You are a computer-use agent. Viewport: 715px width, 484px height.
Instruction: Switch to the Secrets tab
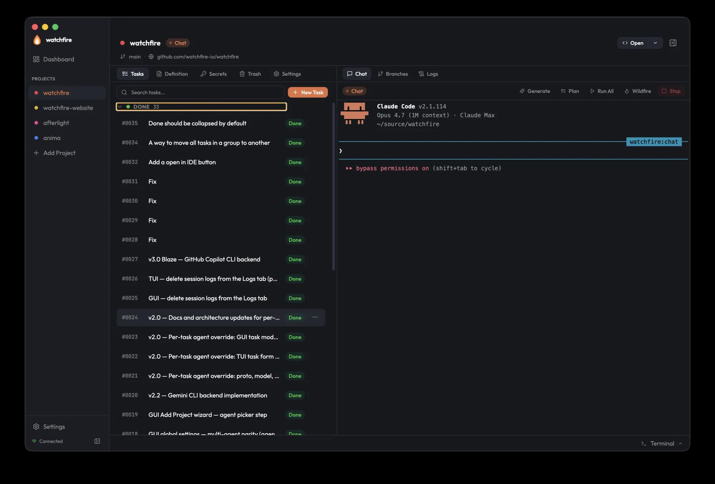click(x=214, y=74)
